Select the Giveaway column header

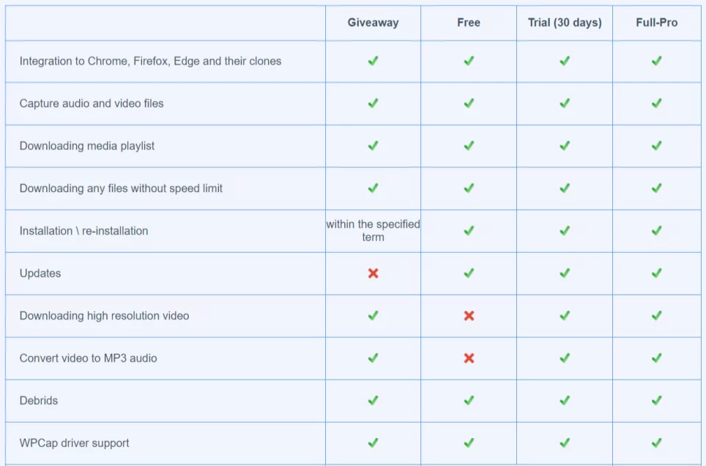click(x=373, y=23)
